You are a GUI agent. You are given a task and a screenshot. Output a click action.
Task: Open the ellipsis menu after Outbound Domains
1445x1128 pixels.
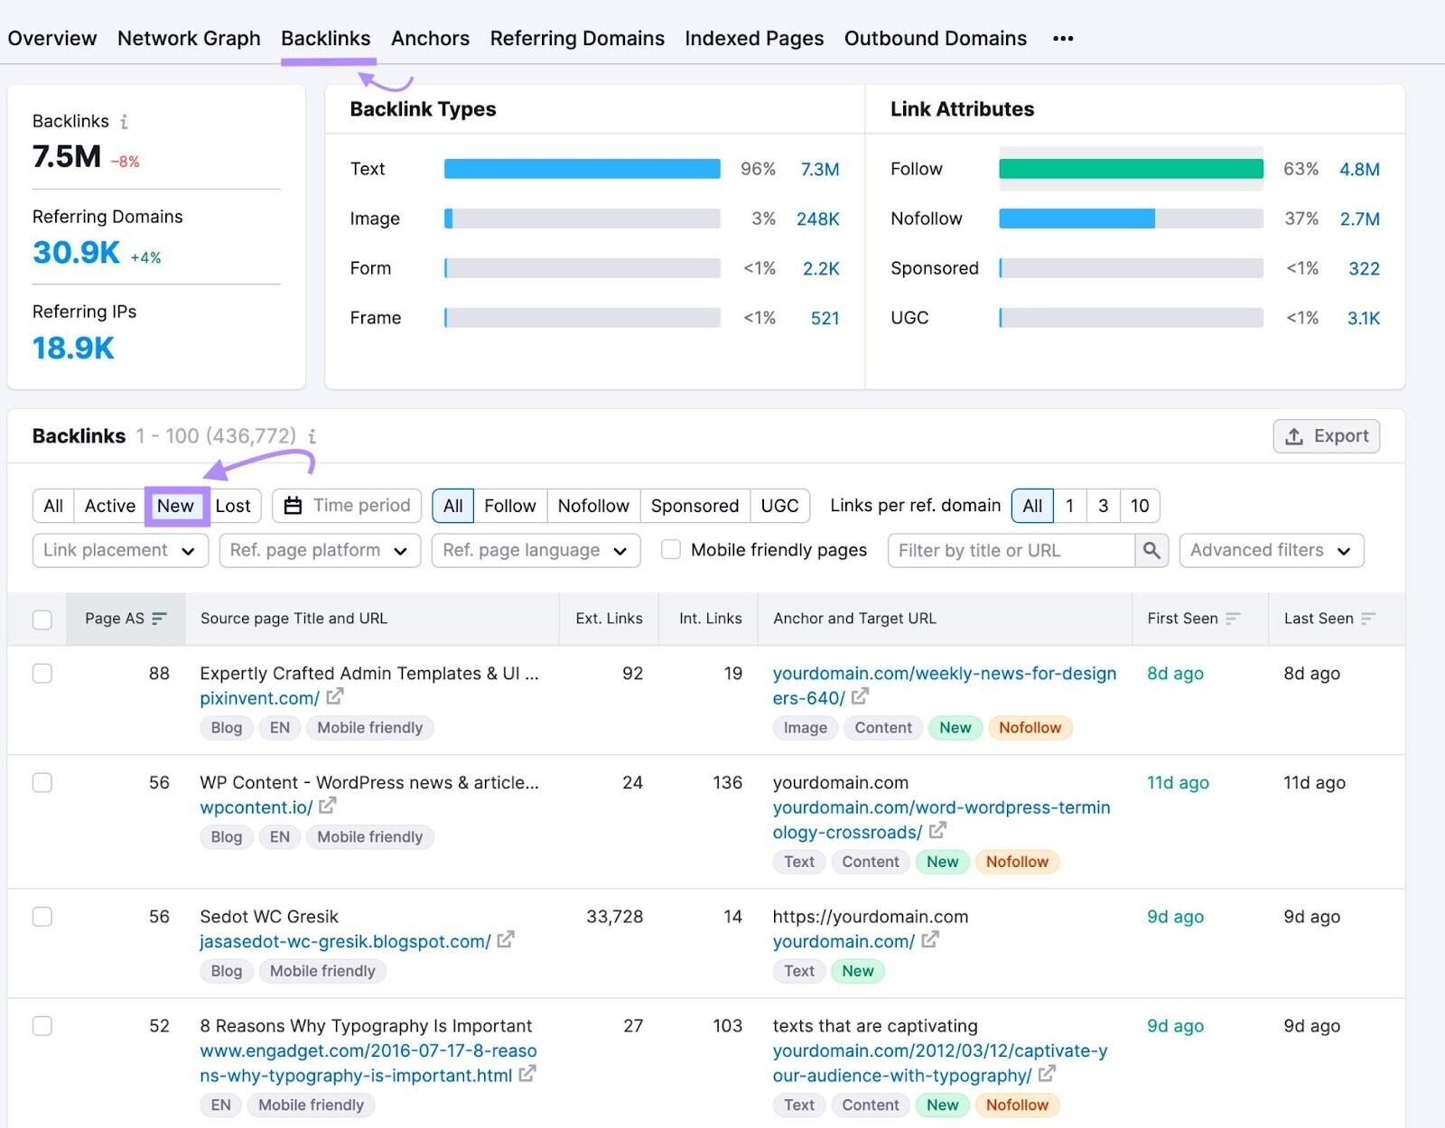tap(1063, 38)
